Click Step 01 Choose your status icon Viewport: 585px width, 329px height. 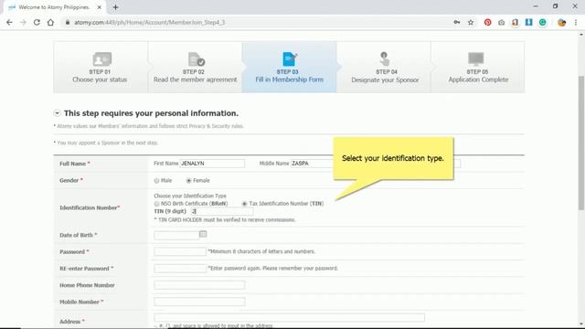[x=101, y=58]
